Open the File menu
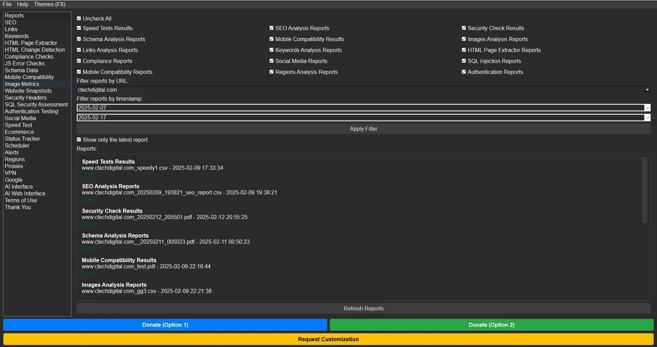Viewport: 657px width, 347px height. (x=7, y=4)
